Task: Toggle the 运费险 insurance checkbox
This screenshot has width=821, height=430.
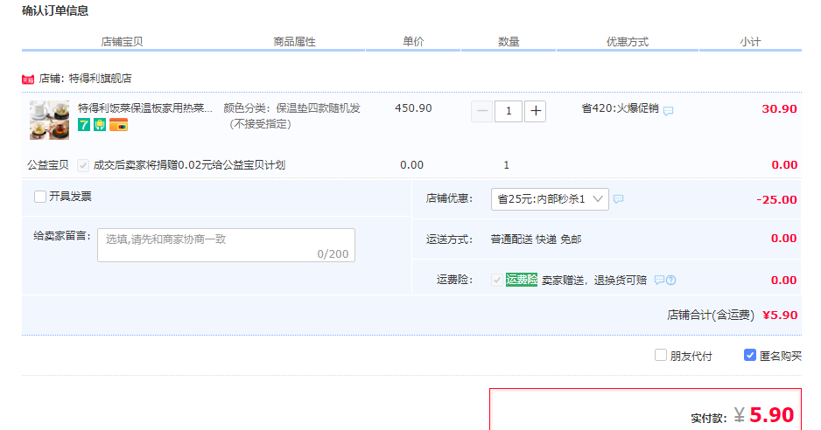Action: (x=497, y=280)
